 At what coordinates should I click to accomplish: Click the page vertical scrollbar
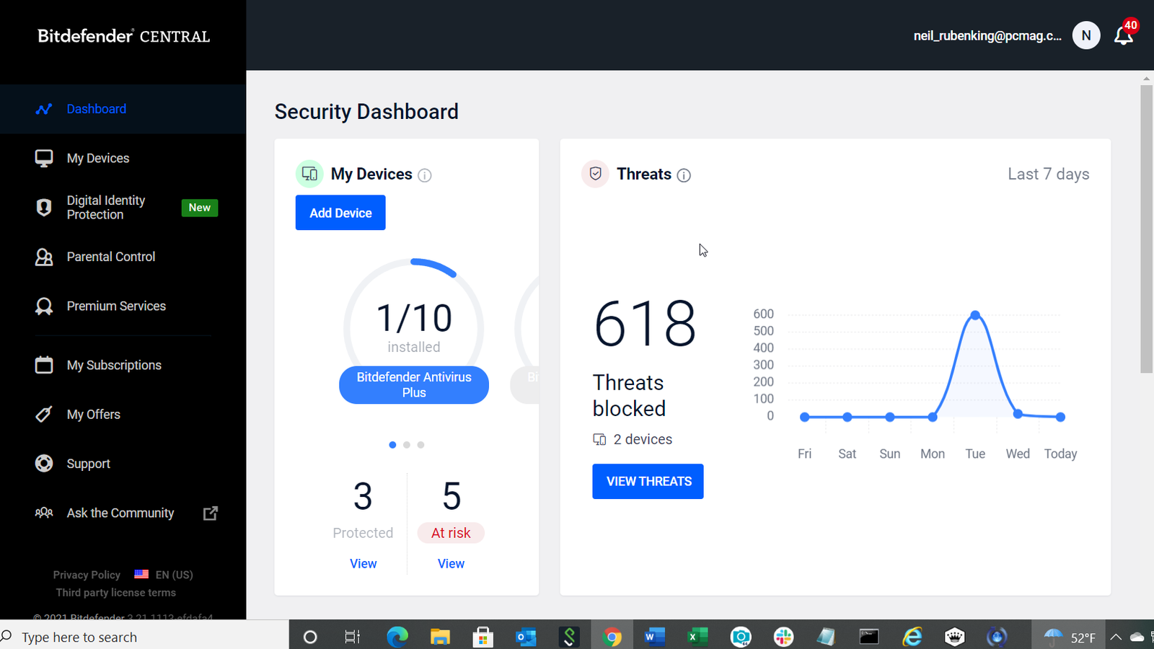pos(1146,229)
